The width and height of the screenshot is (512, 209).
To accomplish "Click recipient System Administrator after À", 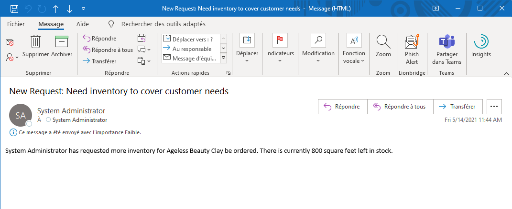I will pyautogui.click(x=80, y=120).
